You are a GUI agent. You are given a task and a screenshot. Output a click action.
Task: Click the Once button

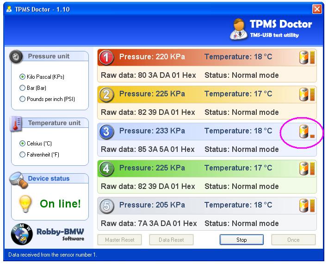tap(293, 240)
